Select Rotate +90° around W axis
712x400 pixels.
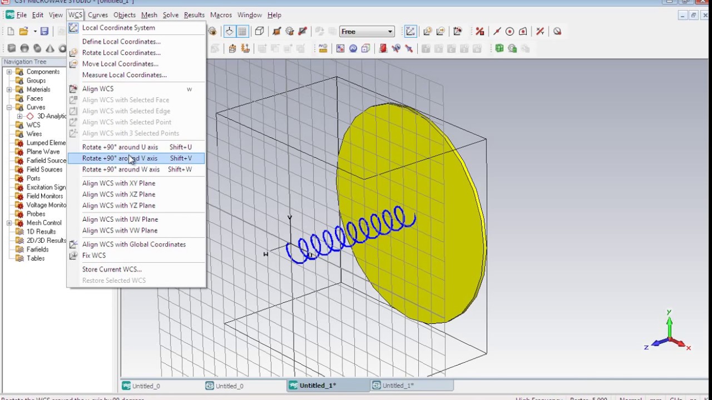tap(136, 169)
